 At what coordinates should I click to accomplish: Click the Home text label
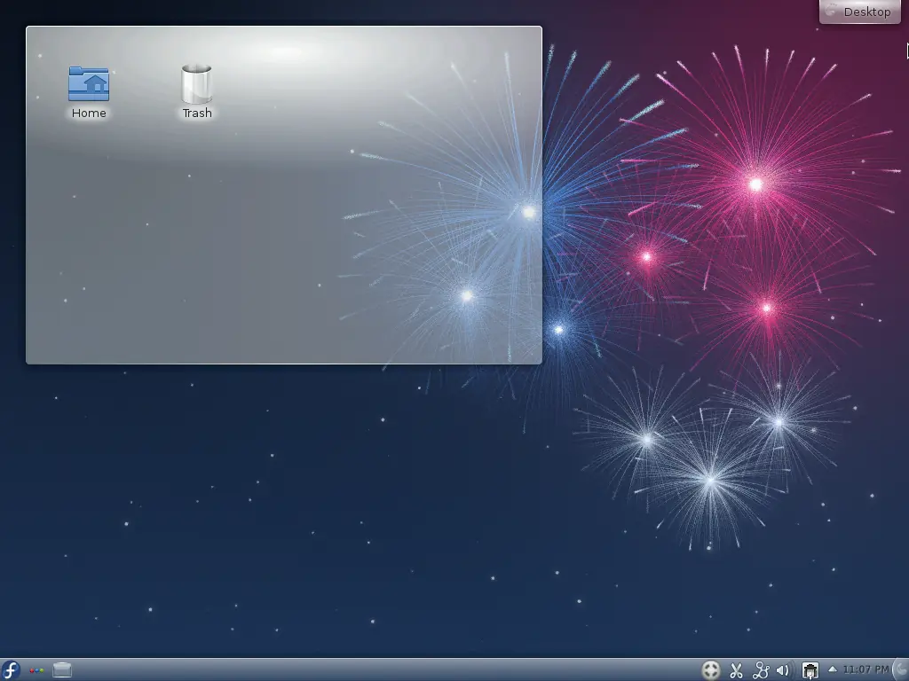(89, 113)
